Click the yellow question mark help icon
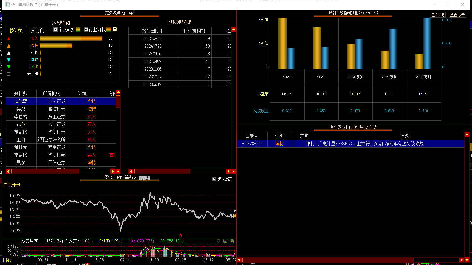 [x=115, y=29]
